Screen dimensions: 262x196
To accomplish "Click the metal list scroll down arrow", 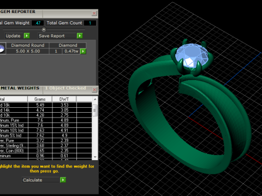I will [x=95, y=157].
